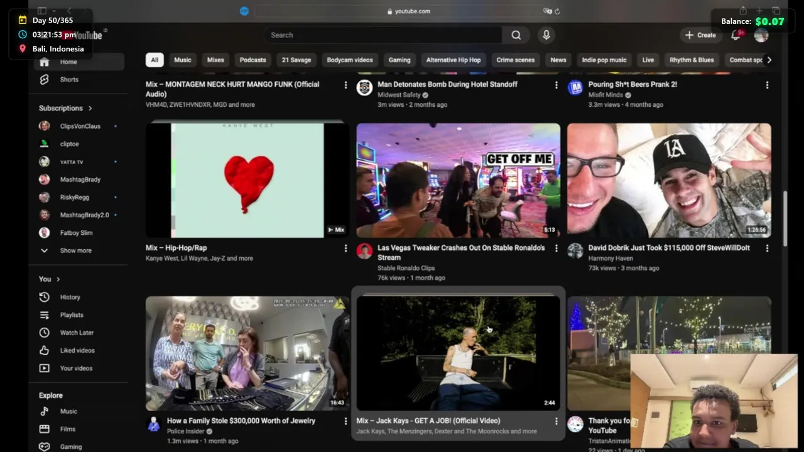Open options for Family Stole Jewelry video
Image resolution: width=804 pixels, height=452 pixels.
(345, 421)
